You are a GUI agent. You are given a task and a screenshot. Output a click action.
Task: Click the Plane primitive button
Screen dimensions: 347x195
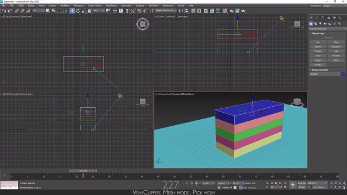click(x=336, y=60)
